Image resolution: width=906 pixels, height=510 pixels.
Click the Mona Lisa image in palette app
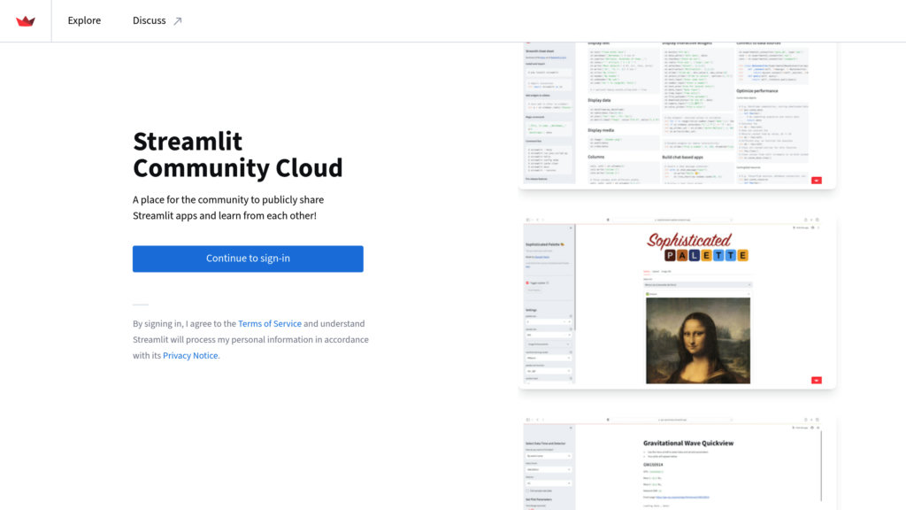coord(698,341)
